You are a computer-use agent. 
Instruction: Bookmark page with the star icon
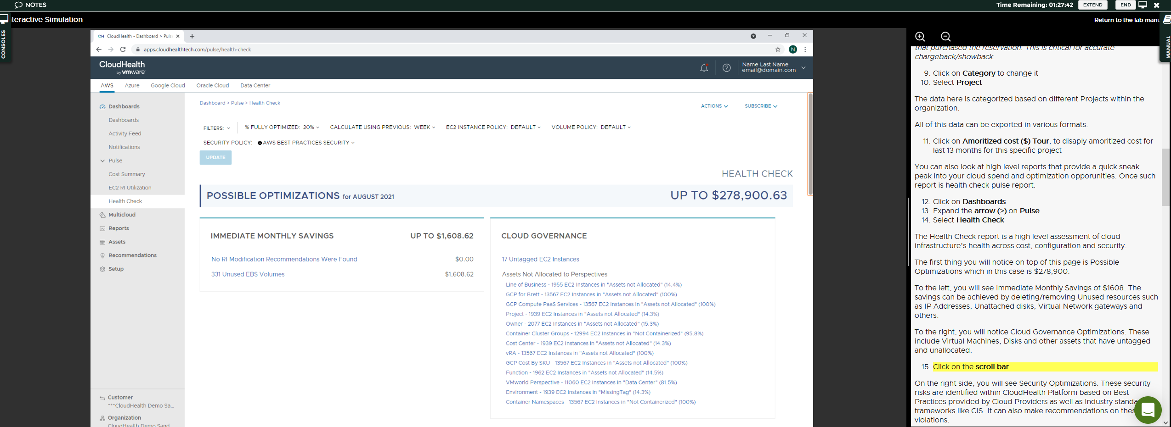tap(778, 50)
